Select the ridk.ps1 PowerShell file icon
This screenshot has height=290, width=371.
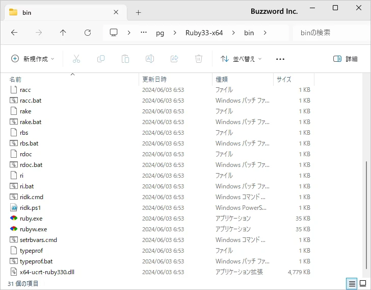coord(14,207)
